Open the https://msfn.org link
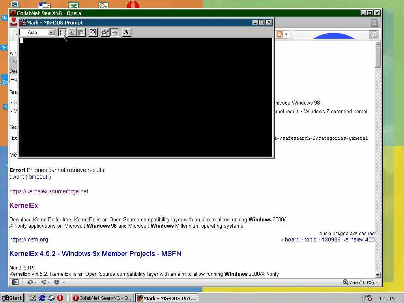The image size is (404, 303). click(x=28, y=239)
